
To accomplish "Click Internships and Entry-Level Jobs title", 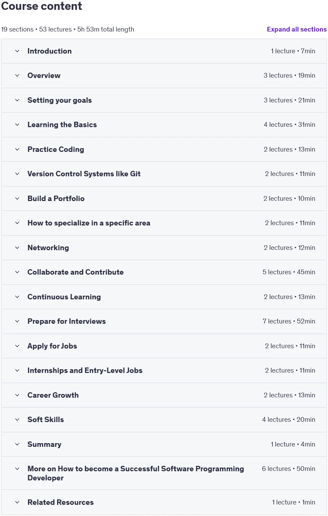I will tap(85, 371).
